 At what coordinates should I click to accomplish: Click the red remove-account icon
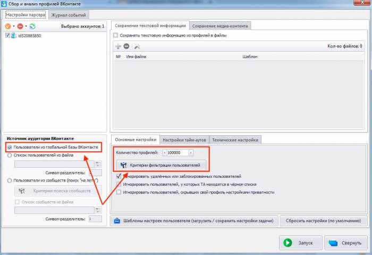(x=20, y=26)
